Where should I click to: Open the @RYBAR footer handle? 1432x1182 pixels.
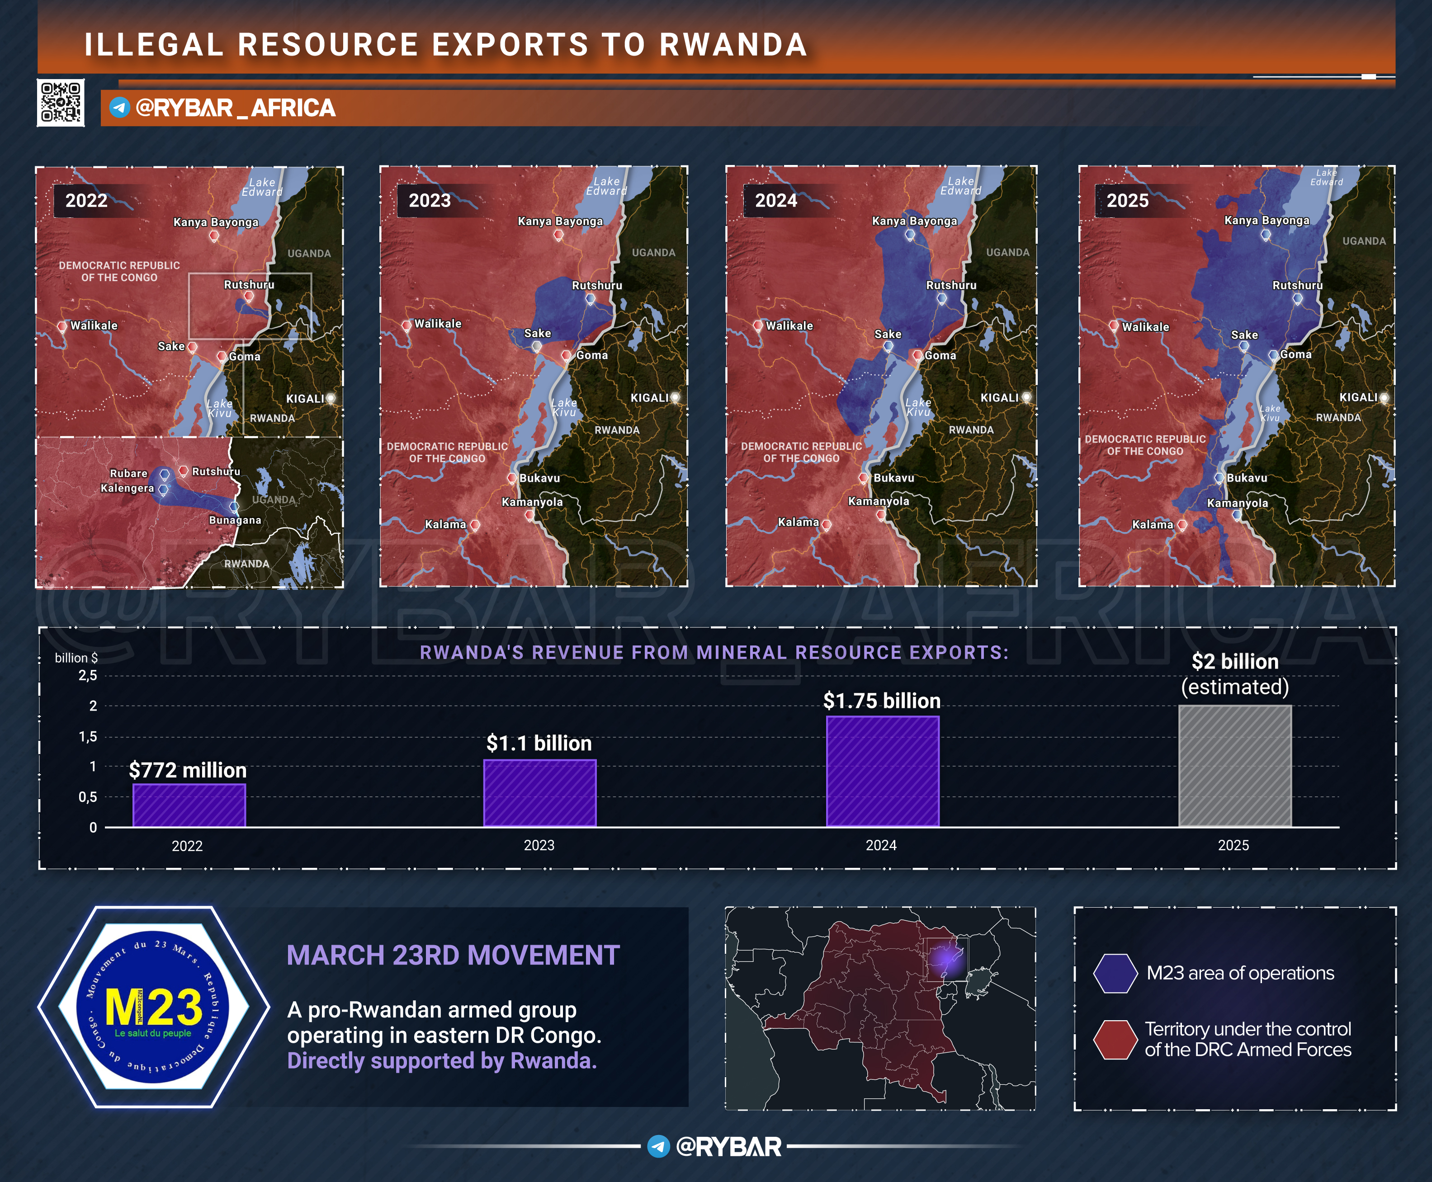click(728, 1147)
